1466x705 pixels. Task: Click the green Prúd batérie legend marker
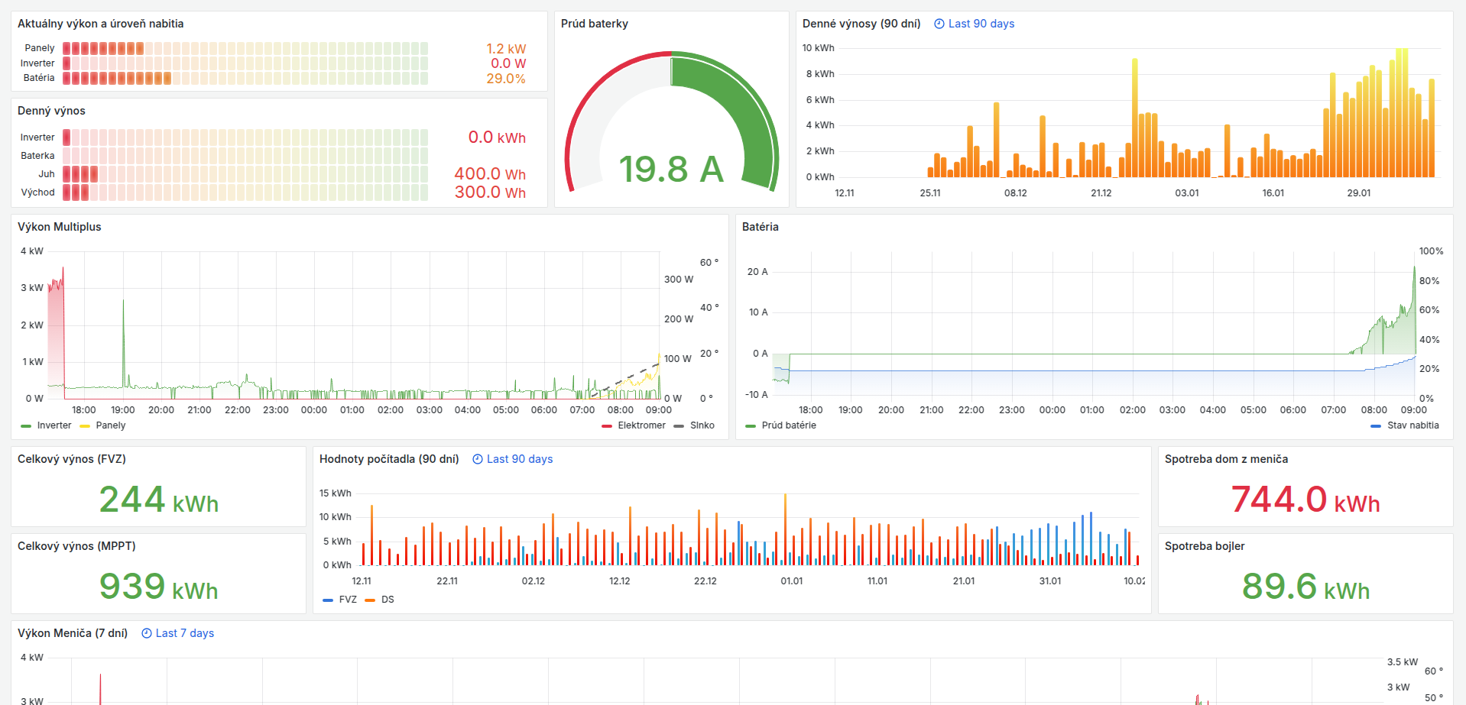coord(750,426)
